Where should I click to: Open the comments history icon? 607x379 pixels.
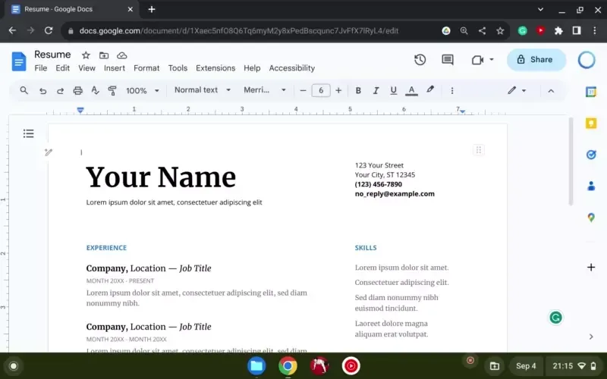(448, 60)
